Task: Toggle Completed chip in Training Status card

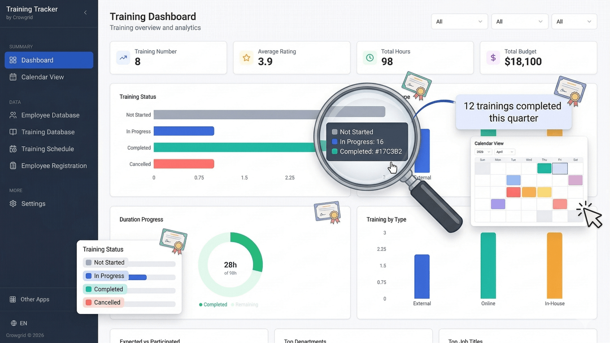Action: tap(105, 289)
